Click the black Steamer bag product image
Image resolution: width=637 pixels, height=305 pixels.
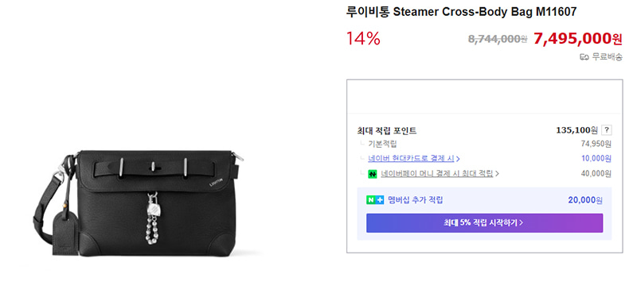[138, 205]
